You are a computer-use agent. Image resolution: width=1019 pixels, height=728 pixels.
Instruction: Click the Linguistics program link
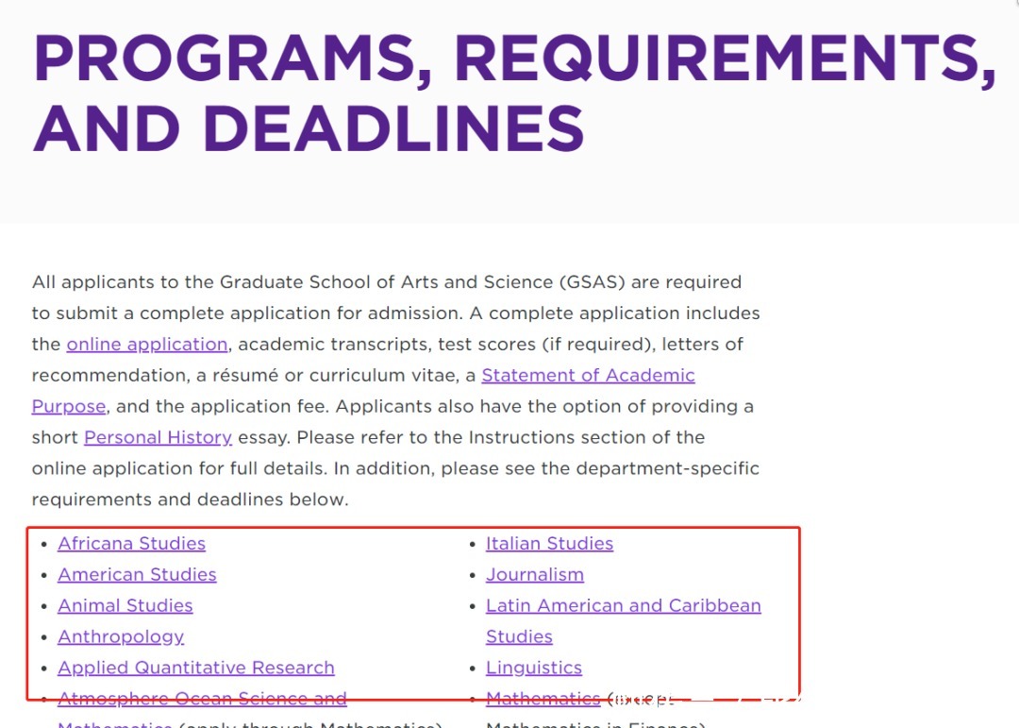pyautogui.click(x=533, y=668)
